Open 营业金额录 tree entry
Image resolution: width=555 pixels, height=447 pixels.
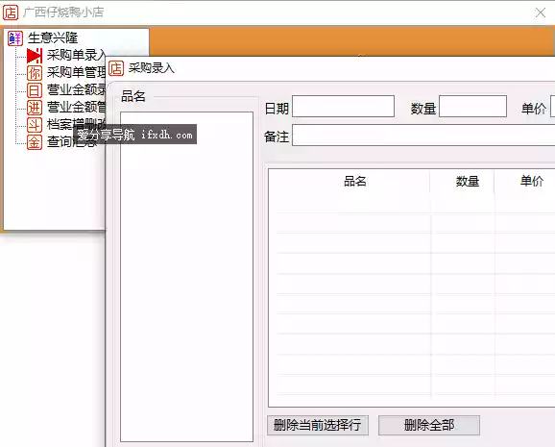tap(76, 90)
